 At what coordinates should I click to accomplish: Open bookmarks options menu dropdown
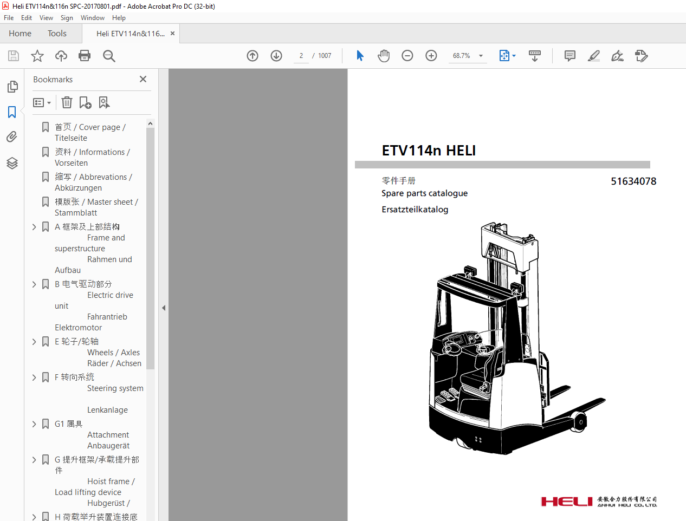pyautogui.click(x=42, y=102)
